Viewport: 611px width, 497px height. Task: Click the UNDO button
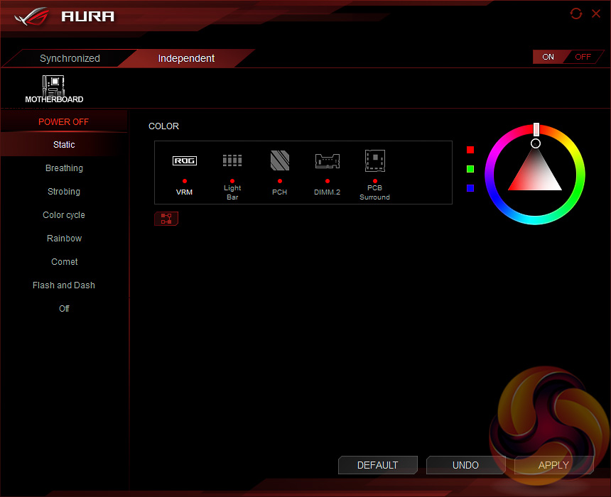tap(465, 465)
